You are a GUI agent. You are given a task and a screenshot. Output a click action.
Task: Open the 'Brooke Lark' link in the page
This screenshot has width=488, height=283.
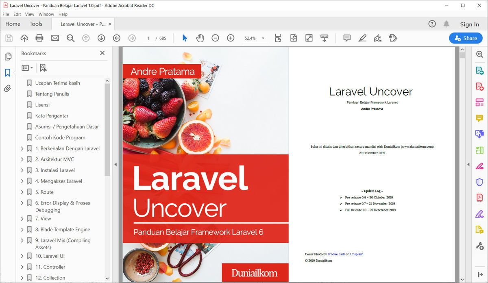tap(336, 254)
